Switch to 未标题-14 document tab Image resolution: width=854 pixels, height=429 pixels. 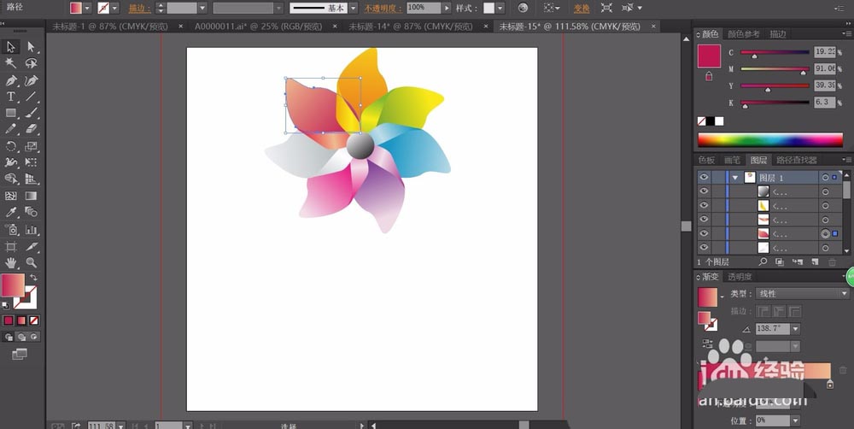[411, 26]
